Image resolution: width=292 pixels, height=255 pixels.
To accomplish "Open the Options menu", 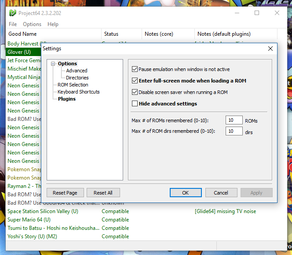I will click(32, 24).
